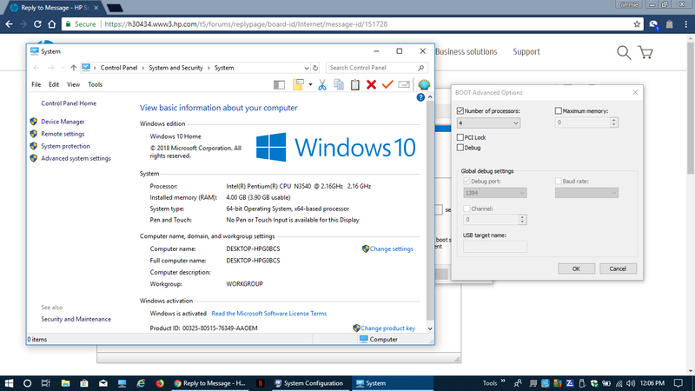This screenshot has width=695, height=391.
Task: Expand the System address bar history dropdown
Action: [307, 68]
